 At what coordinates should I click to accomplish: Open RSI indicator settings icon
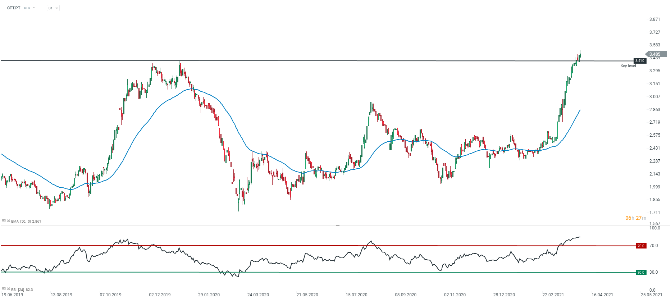4,289
